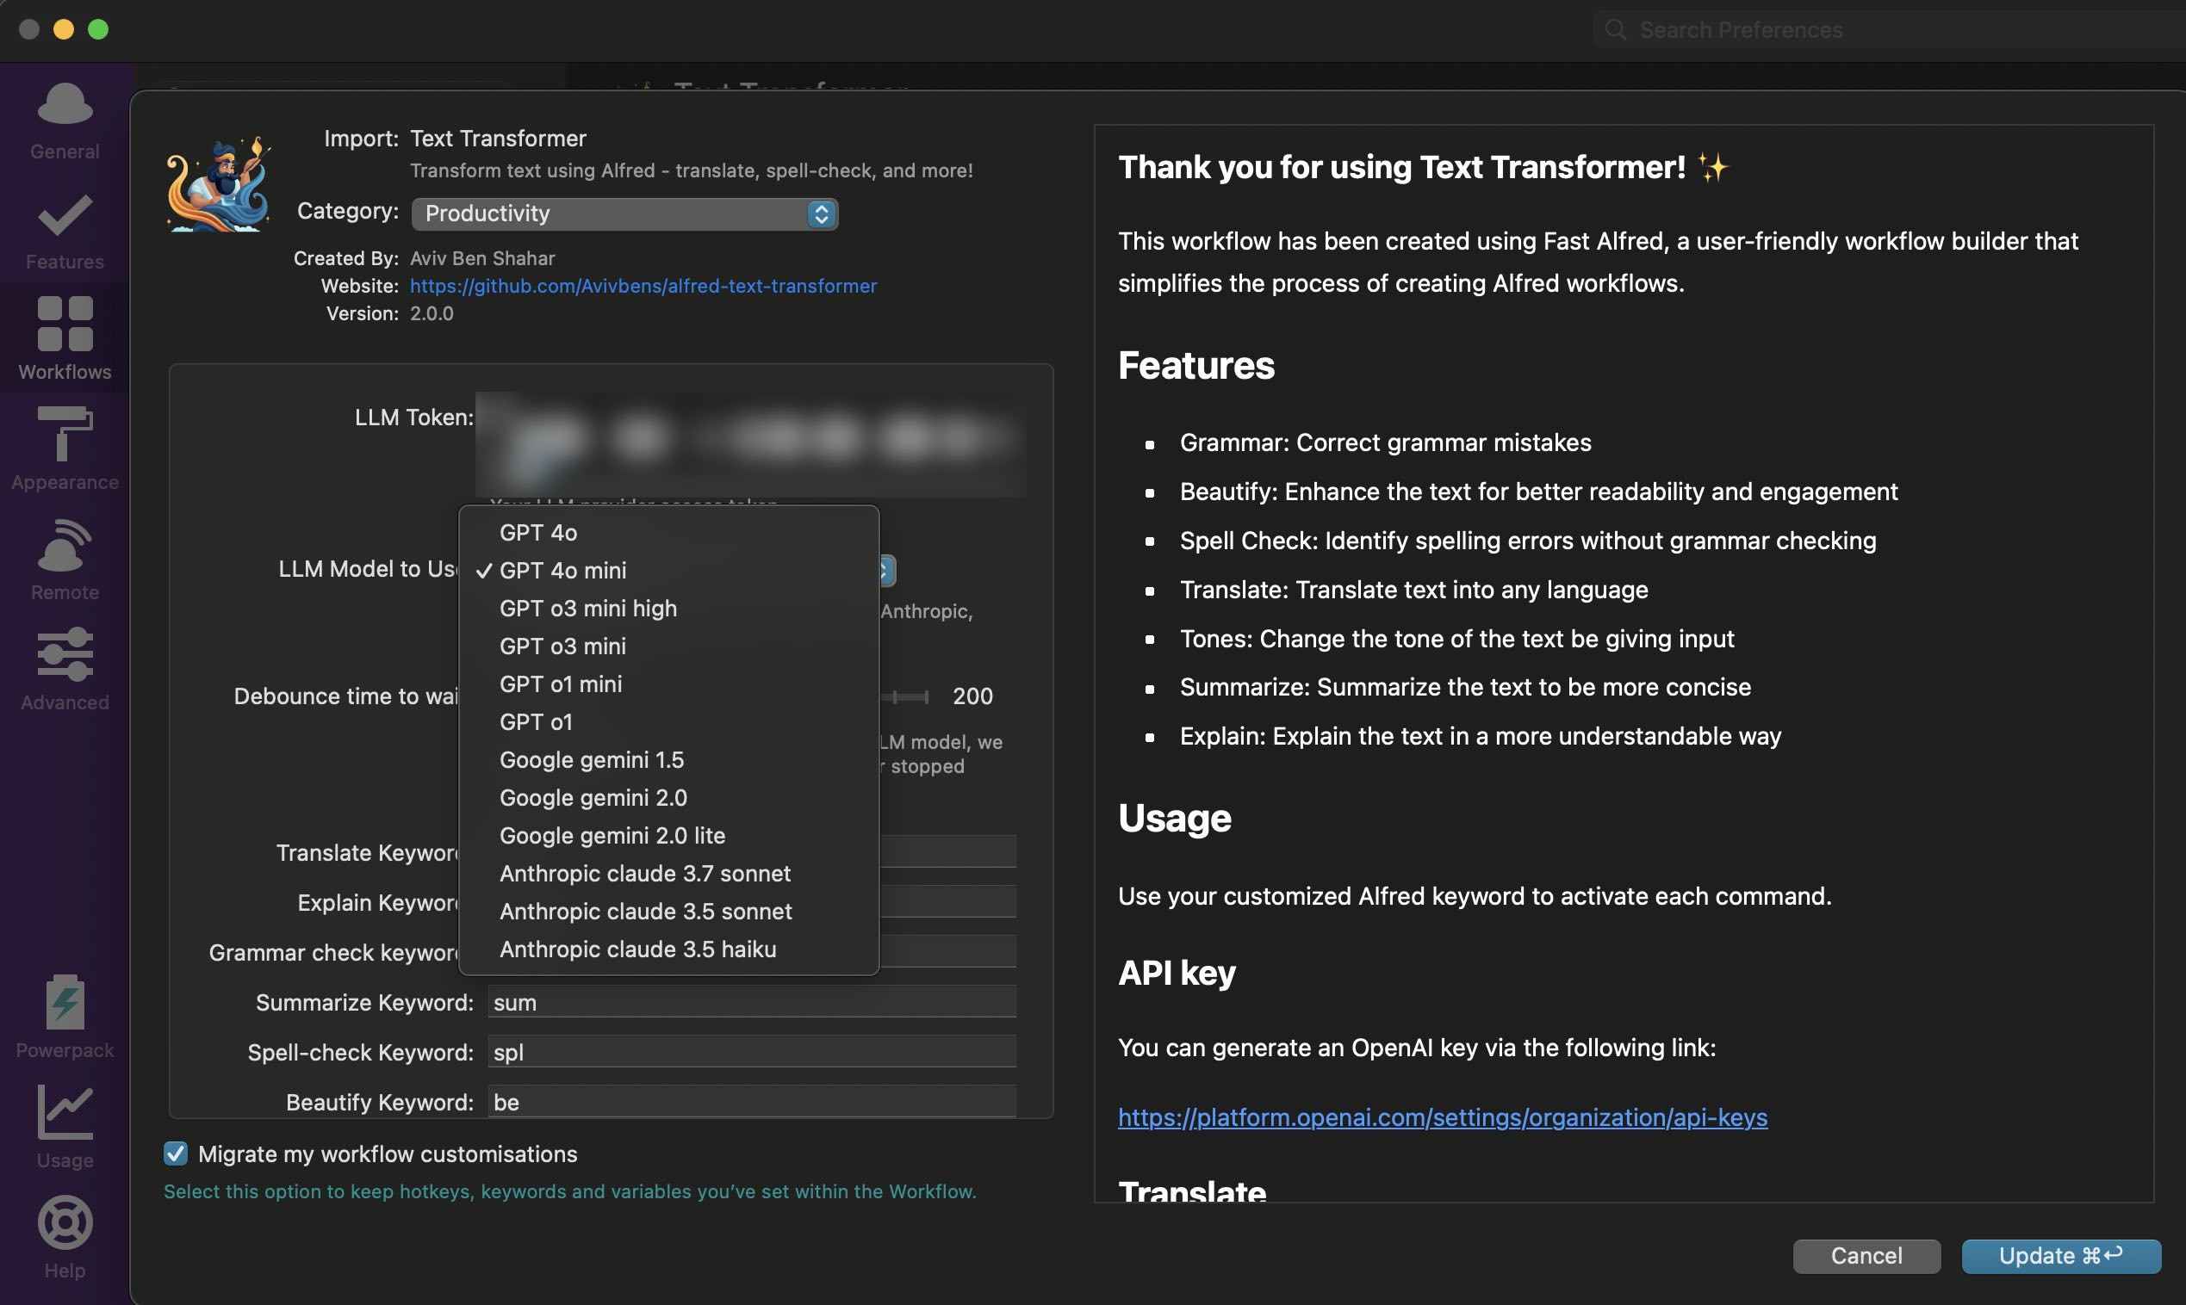
Task: Click the Debounce value 200
Action: 972,696
